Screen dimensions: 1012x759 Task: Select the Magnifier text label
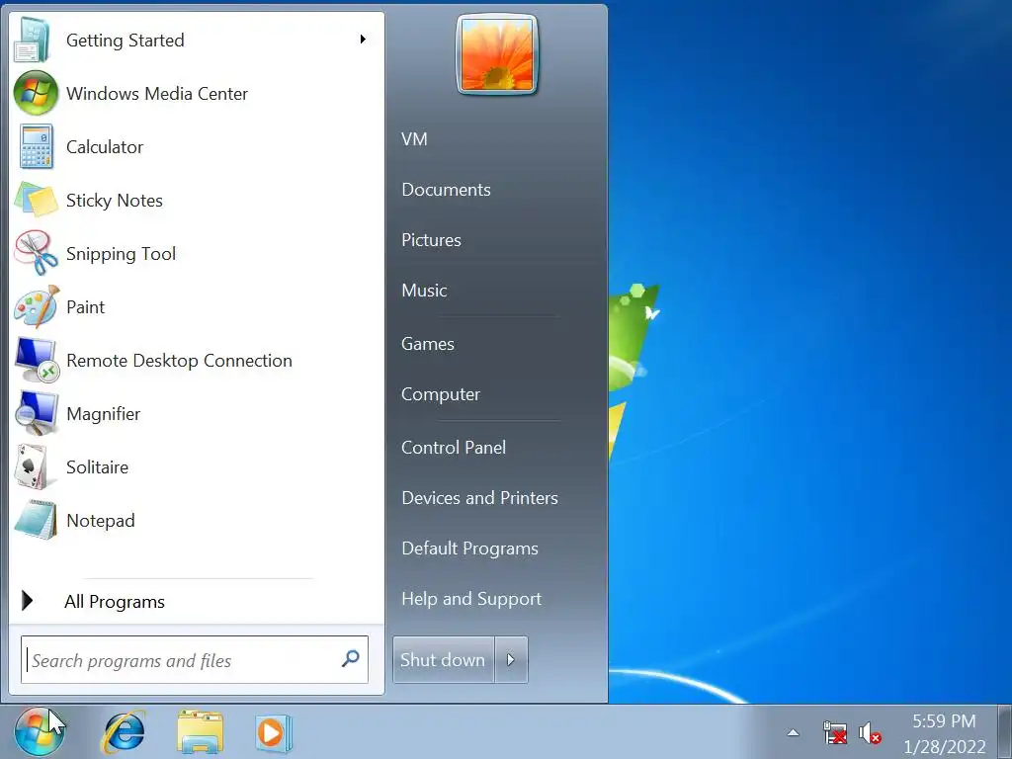pyautogui.click(x=103, y=414)
